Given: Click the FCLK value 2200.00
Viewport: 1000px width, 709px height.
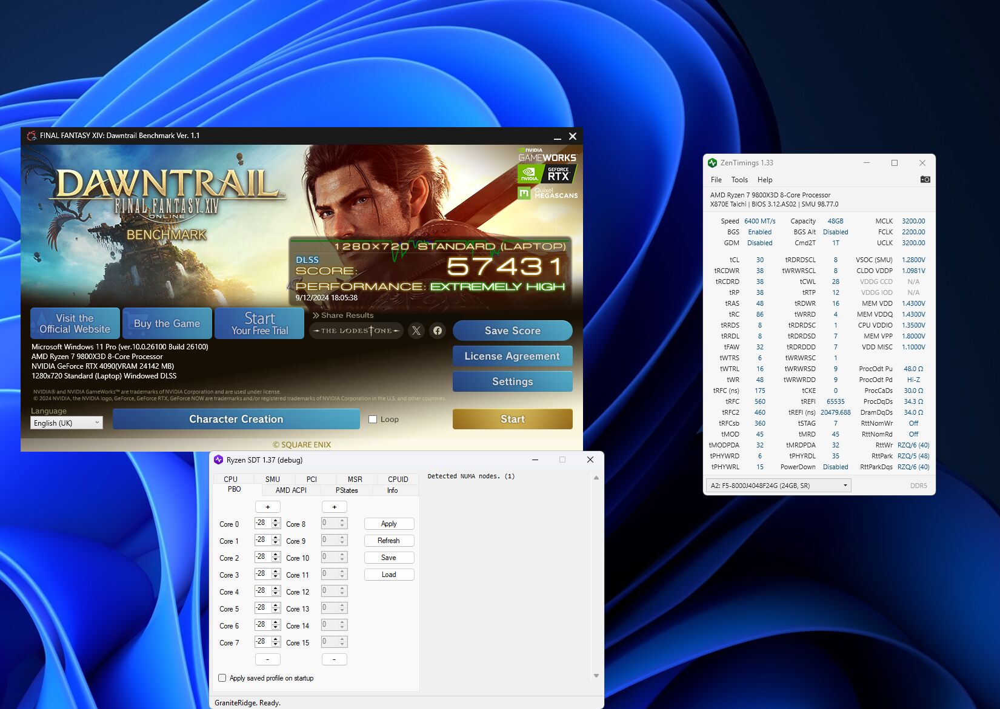Looking at the screenshot, I should (x=913, y=232).
